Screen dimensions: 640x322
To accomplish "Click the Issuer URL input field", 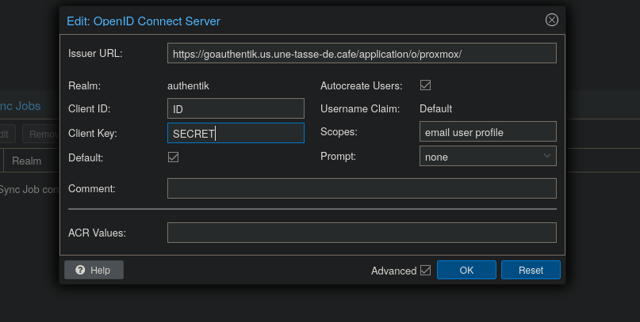I will coord(362,53).
